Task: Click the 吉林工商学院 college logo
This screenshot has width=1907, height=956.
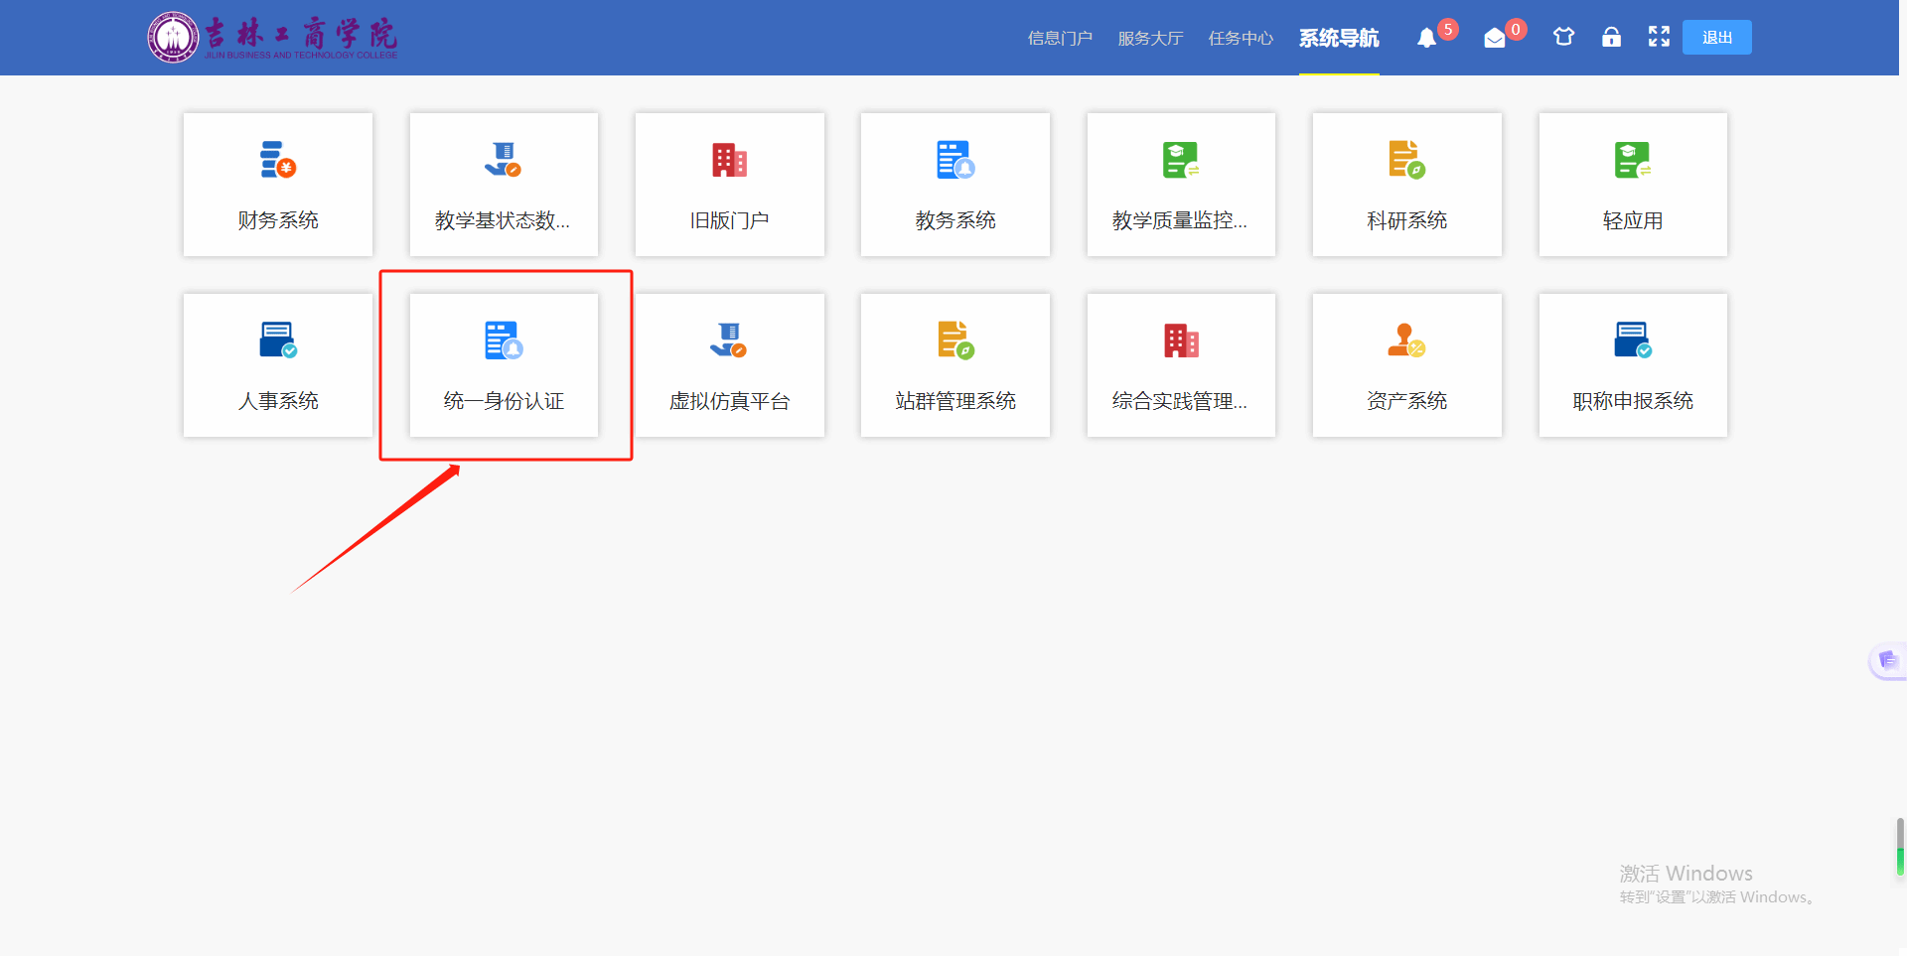Action: point(273,38)
